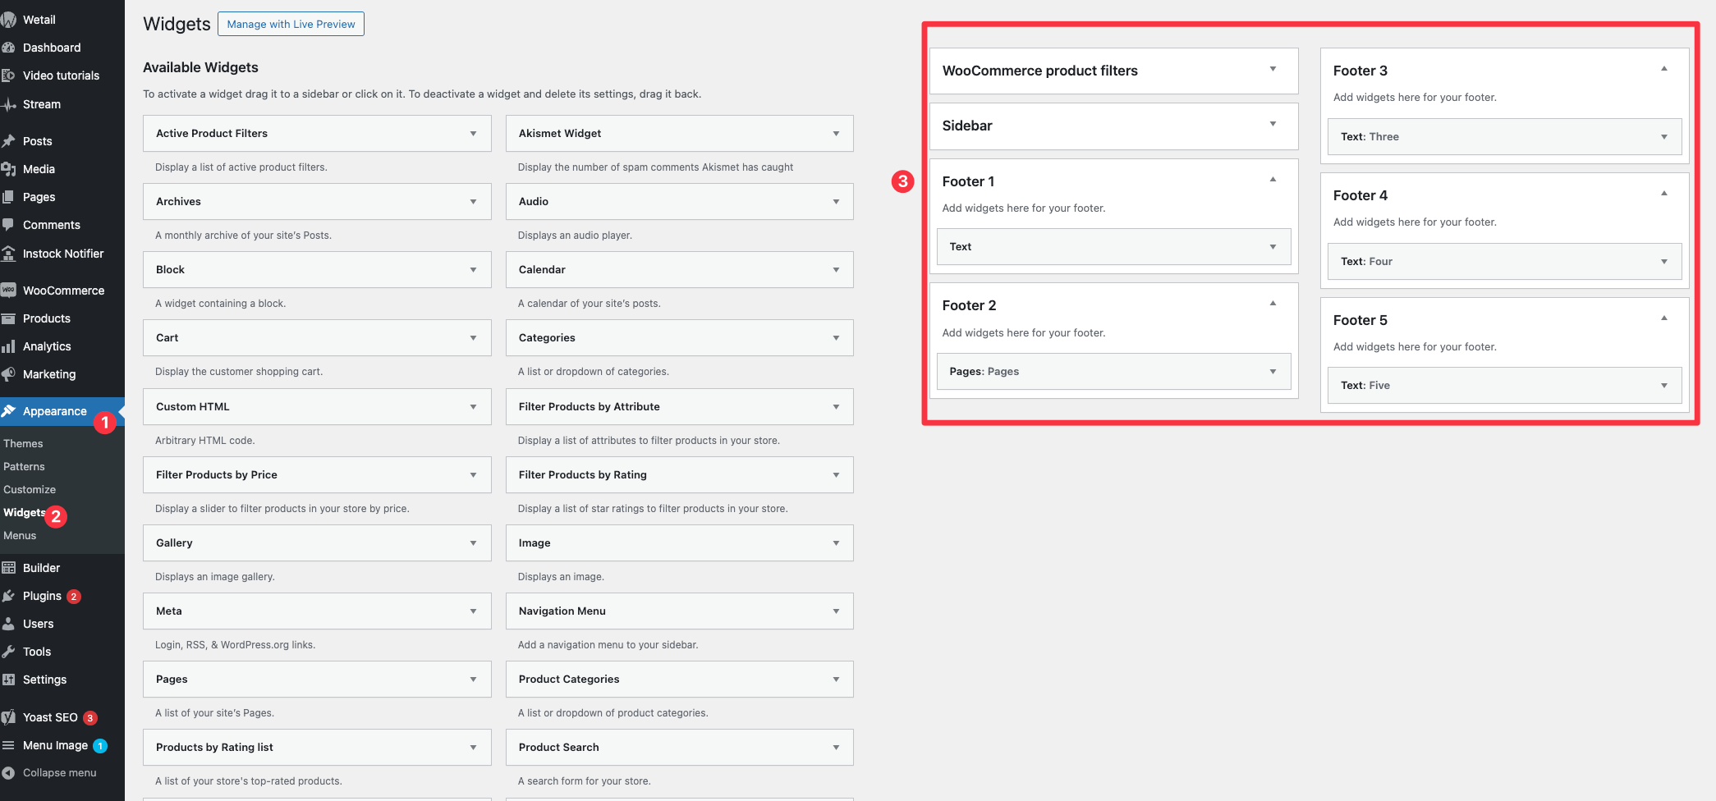
Task: Click the Comments speech bubble icon
Action: point(9,225)
